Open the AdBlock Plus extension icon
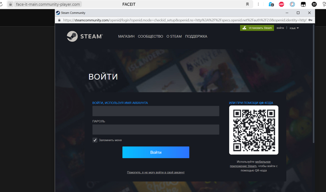 tap(281, 4)
